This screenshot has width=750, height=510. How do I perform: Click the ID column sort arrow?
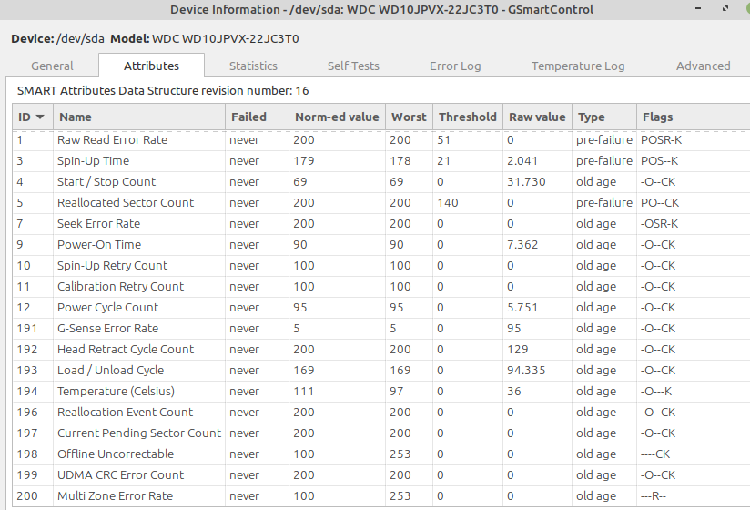pyautogui.click(x=41, y=117)
